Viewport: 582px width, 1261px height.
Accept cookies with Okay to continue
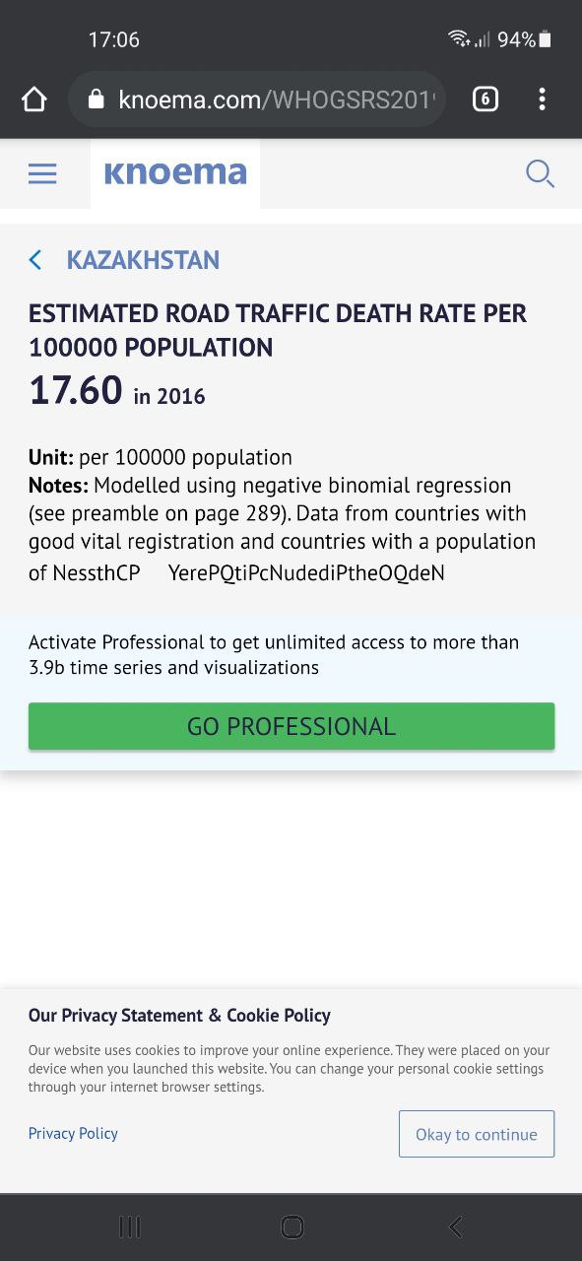[477, 1134]
